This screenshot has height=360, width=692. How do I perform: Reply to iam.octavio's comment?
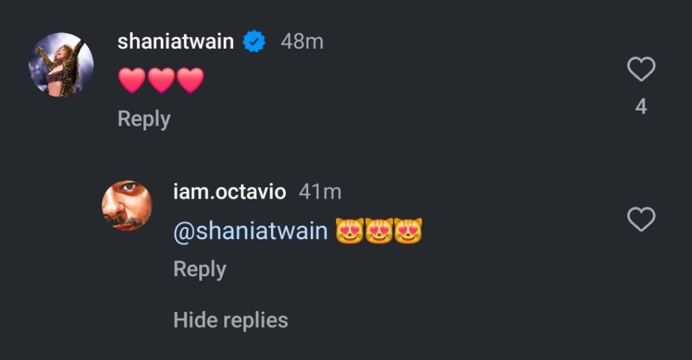pos(199,269)
